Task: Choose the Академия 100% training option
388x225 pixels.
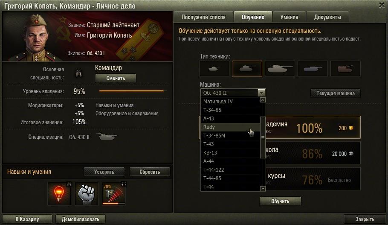Action: (313, 127)
